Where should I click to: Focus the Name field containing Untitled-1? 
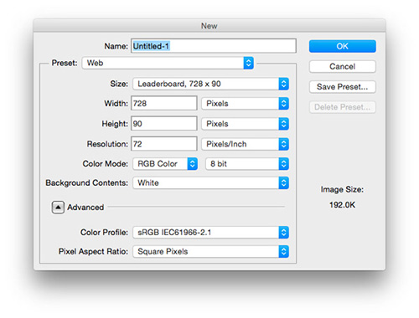(214, 46)
